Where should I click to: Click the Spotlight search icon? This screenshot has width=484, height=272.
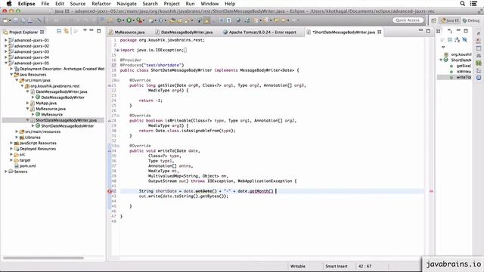tap(462, 4)
